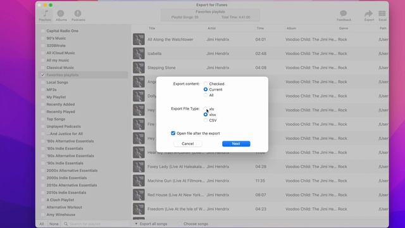Viewport: 405px width, 228px height.
Task: Uncheck the Favorites playlists checkbox
Action: click(x=42, y=75)
